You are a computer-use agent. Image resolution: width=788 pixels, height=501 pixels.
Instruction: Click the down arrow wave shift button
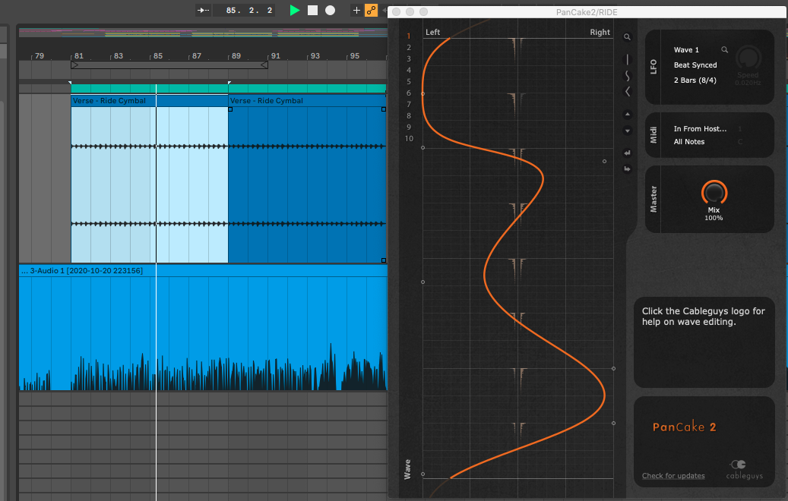pyautogui.click(x=627, y=131)
